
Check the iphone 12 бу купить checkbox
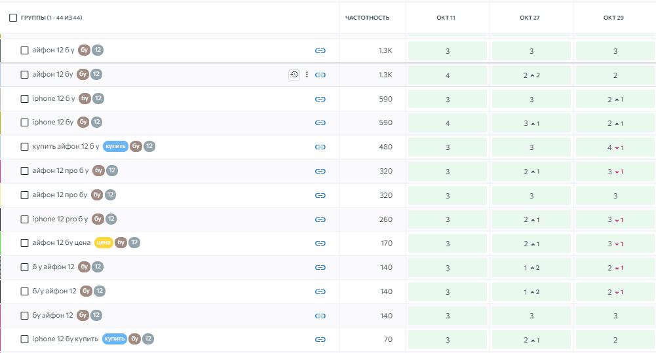click(25, 339)
